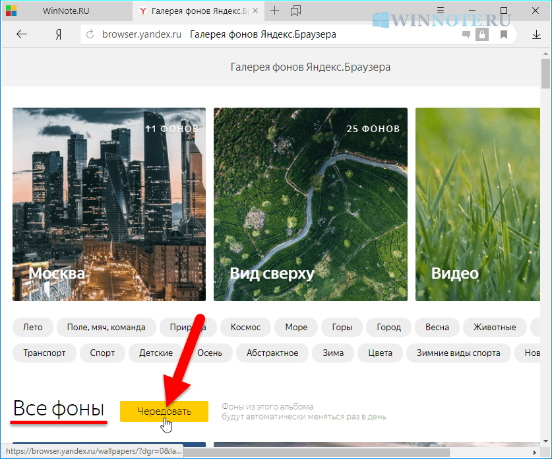
Task: Open a new tab with the plus icon
Action: 275,11
